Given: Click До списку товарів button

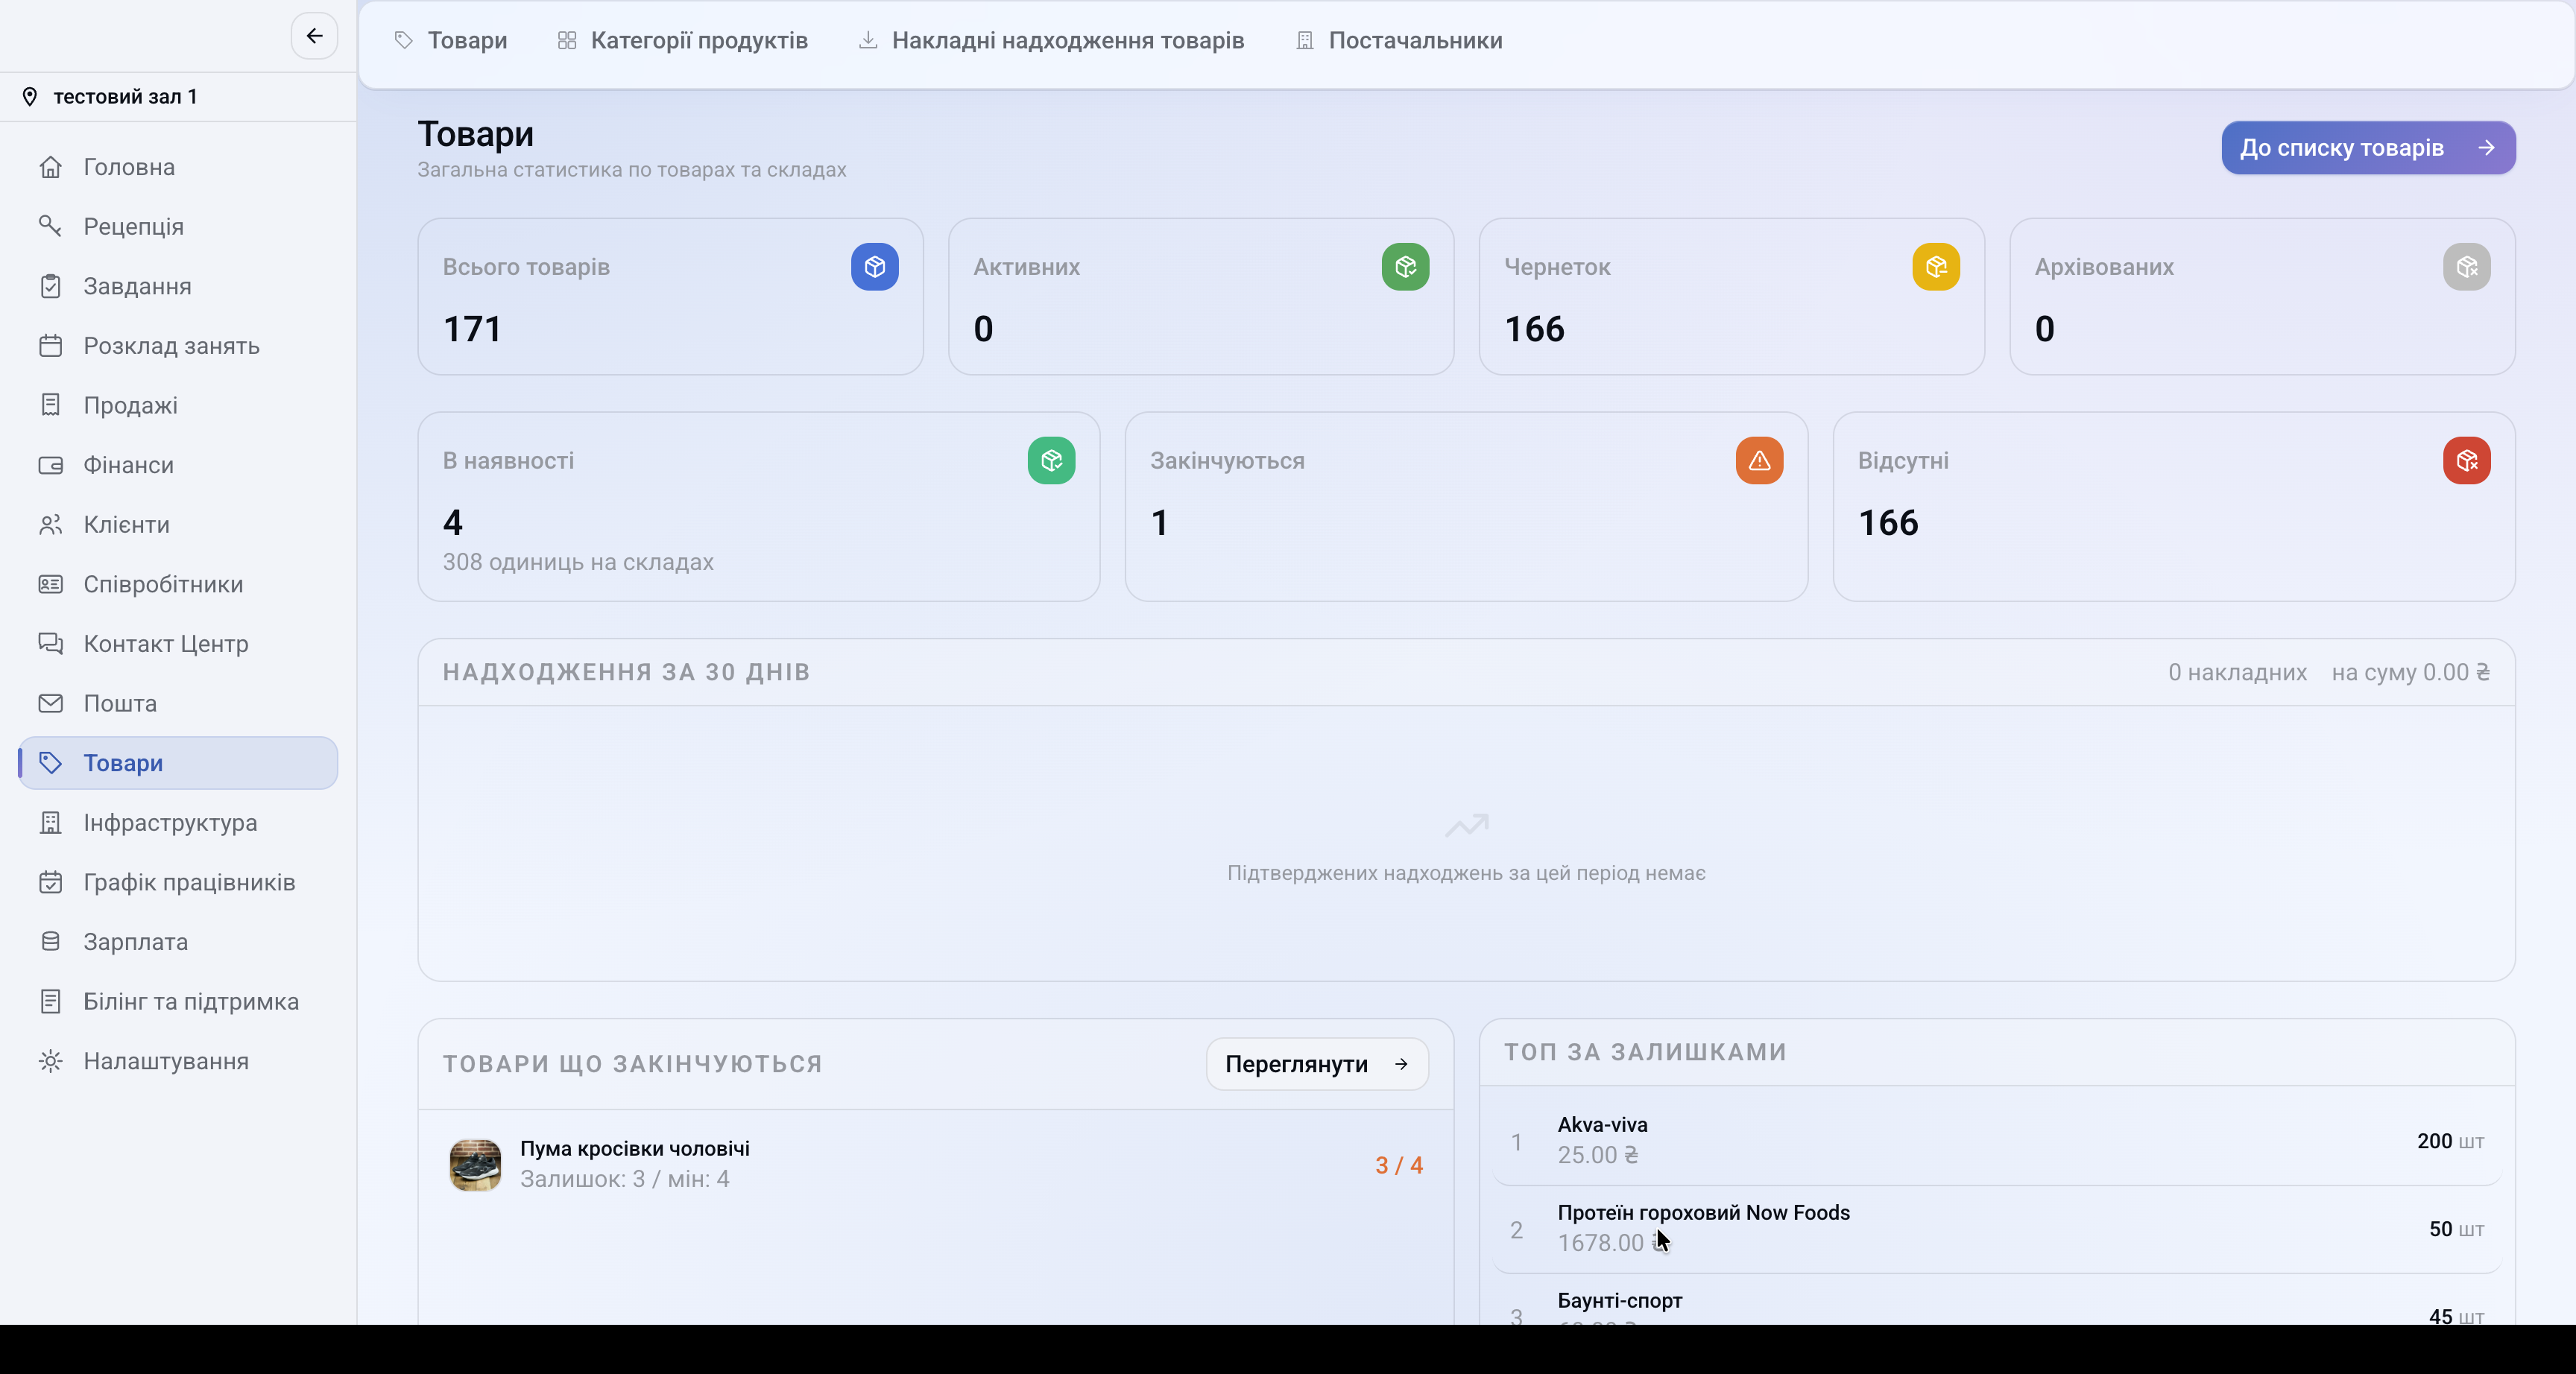Looking at the screenshot, I should click(x=2368, y=148).
